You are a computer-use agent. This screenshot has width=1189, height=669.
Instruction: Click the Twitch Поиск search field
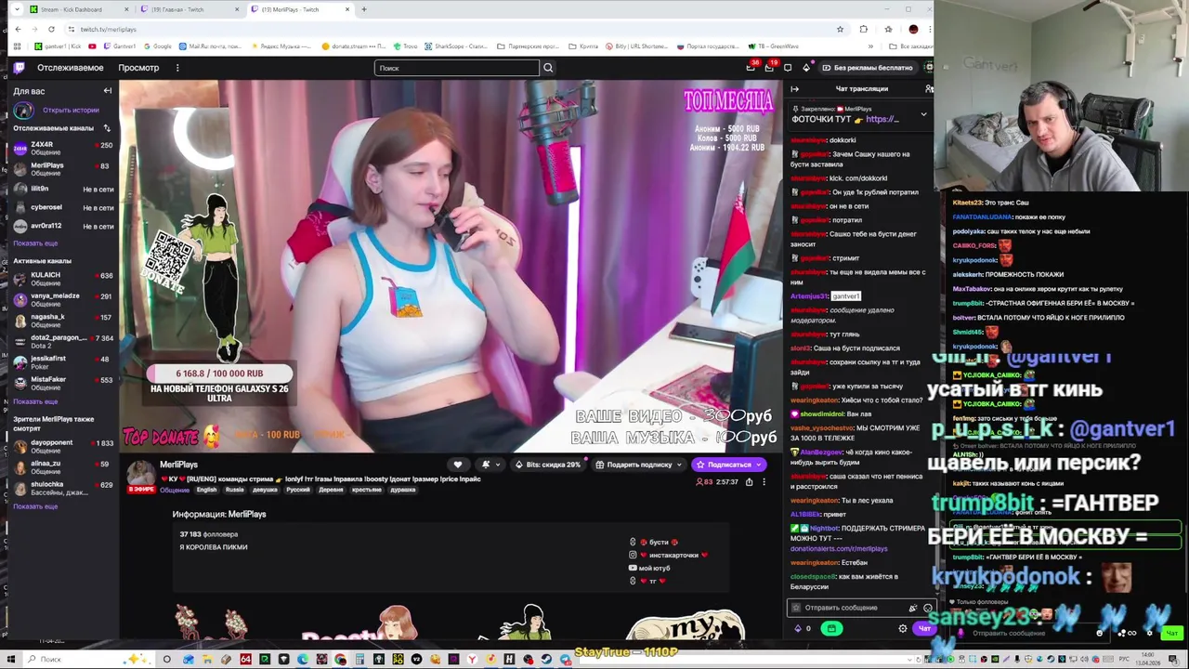click(457, 68)
